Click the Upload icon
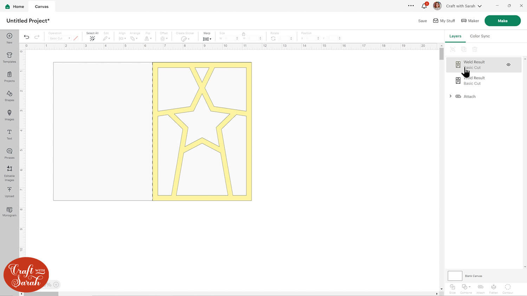This screenshot has width=527, height=296. 9,191
